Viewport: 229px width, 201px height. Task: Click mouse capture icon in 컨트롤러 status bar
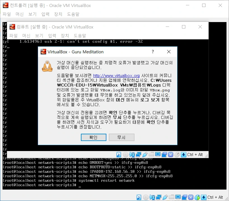click(197, 197)
